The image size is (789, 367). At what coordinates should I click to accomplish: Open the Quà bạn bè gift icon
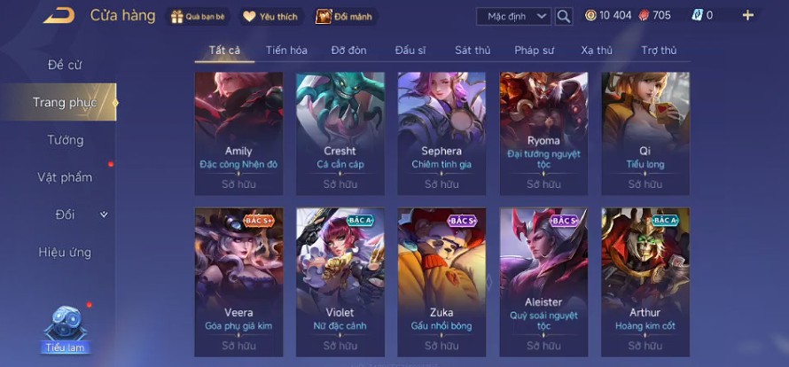click(x=177, y=17)
